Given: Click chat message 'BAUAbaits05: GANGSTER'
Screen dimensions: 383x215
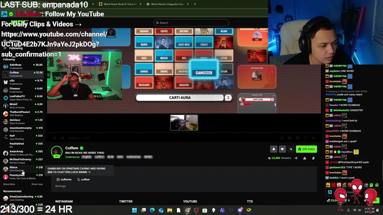Looking at the screenshot, I should (x=344, y=110).
